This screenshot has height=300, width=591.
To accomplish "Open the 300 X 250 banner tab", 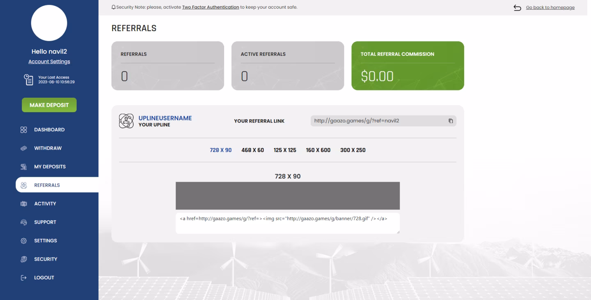I will (353, 150).
